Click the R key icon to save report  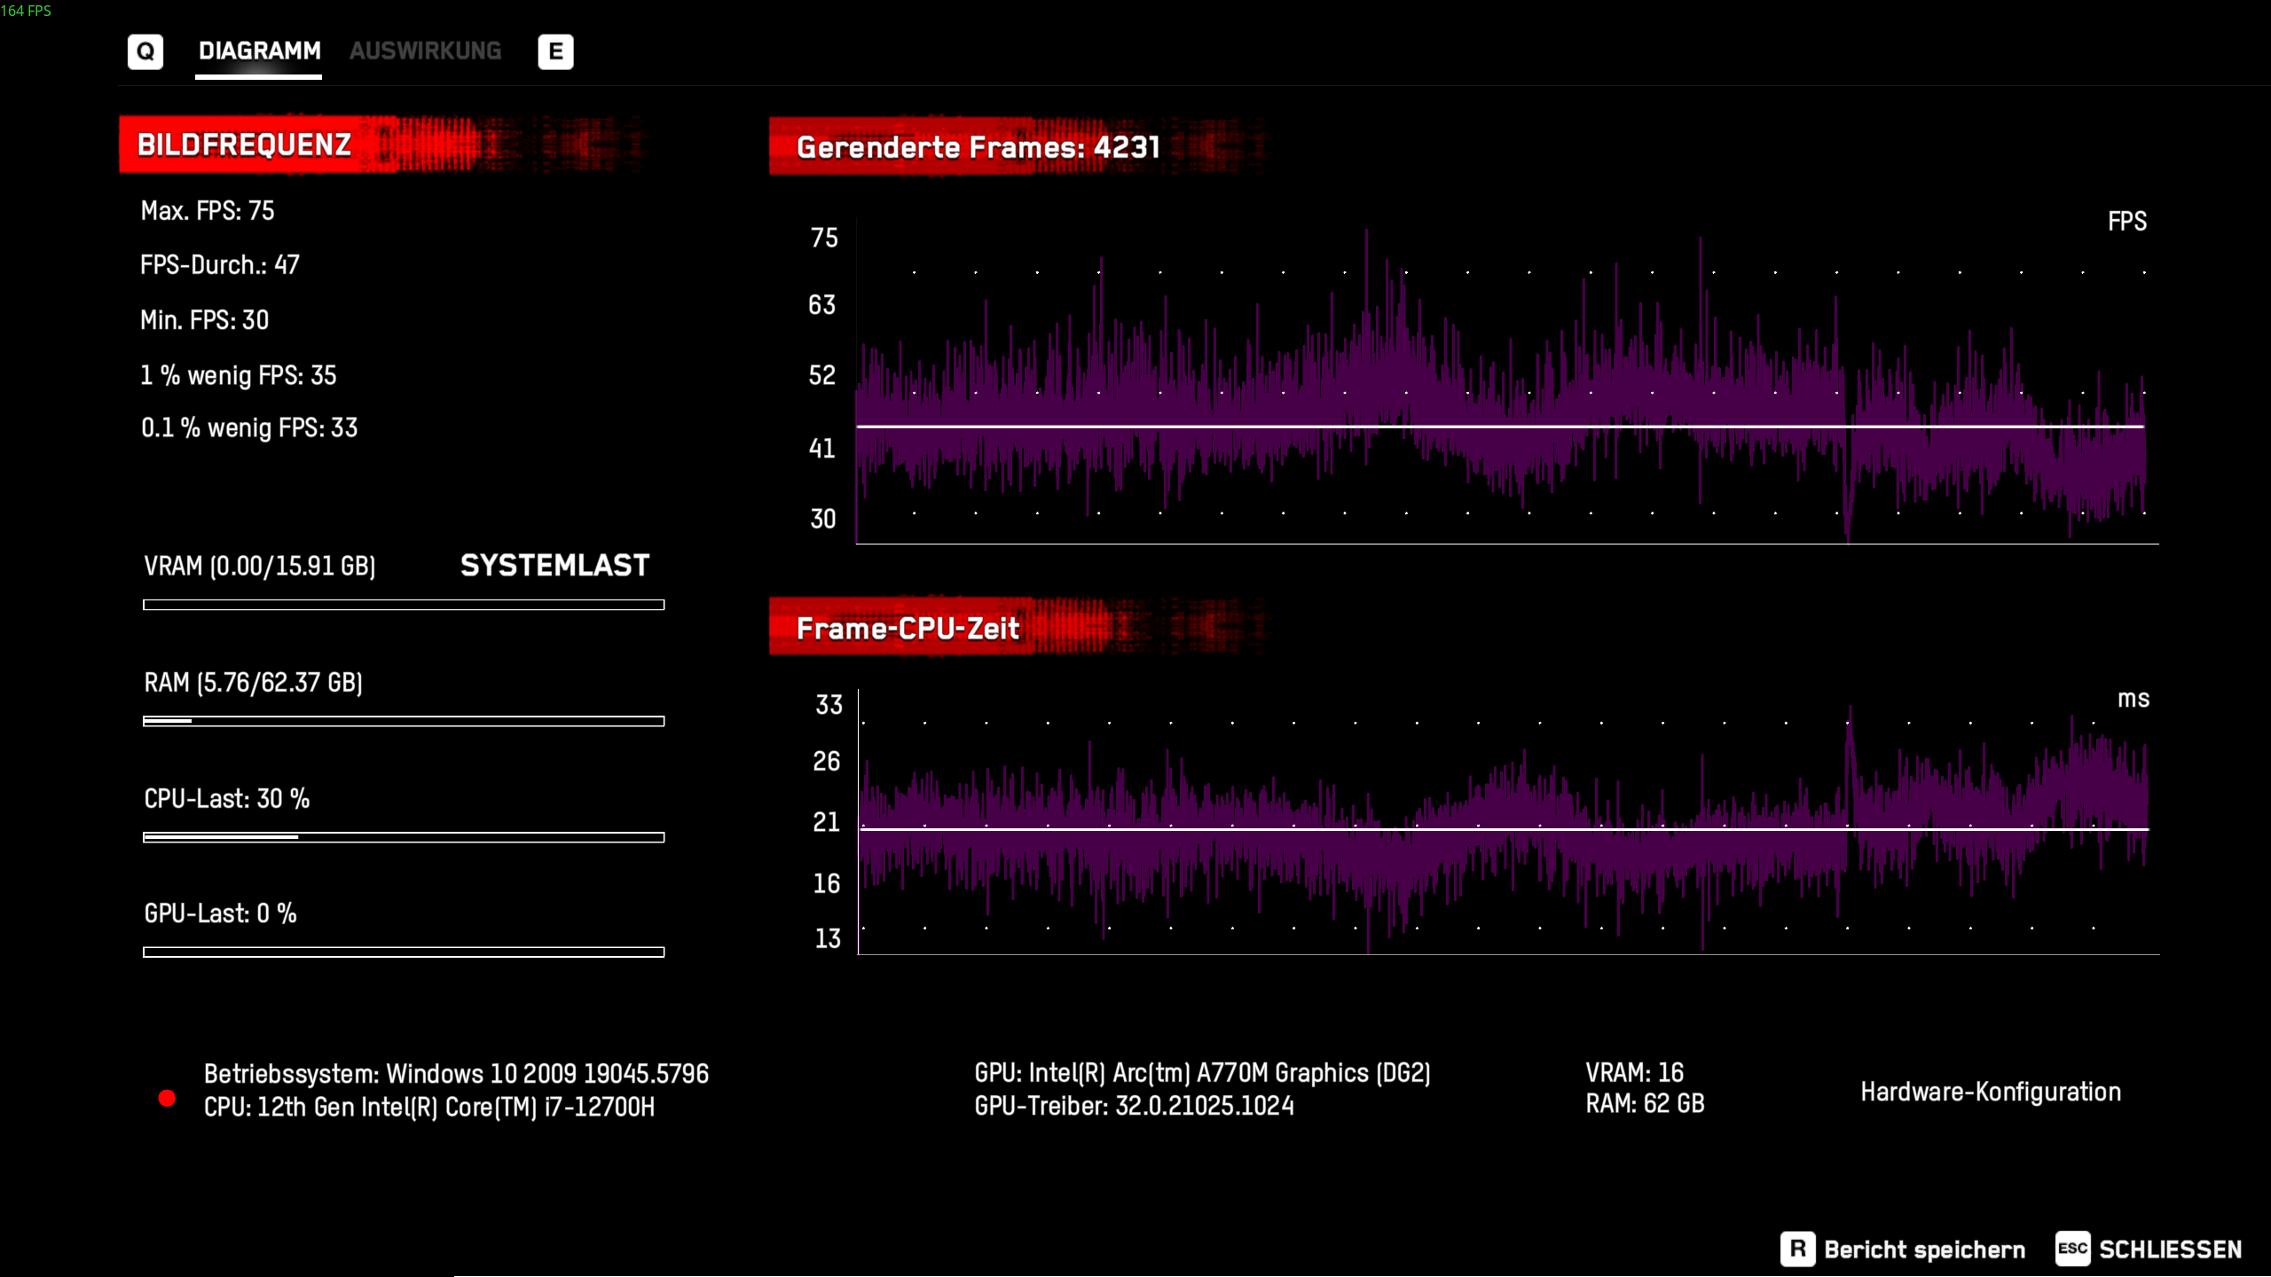coord(1797,1250)
